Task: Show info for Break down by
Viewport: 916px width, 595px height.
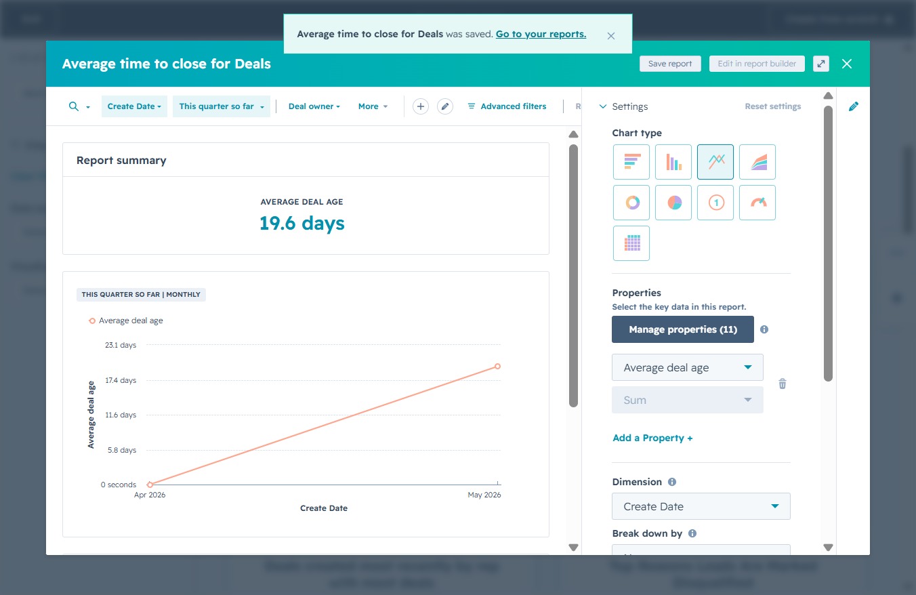Action: pos(692,533)
